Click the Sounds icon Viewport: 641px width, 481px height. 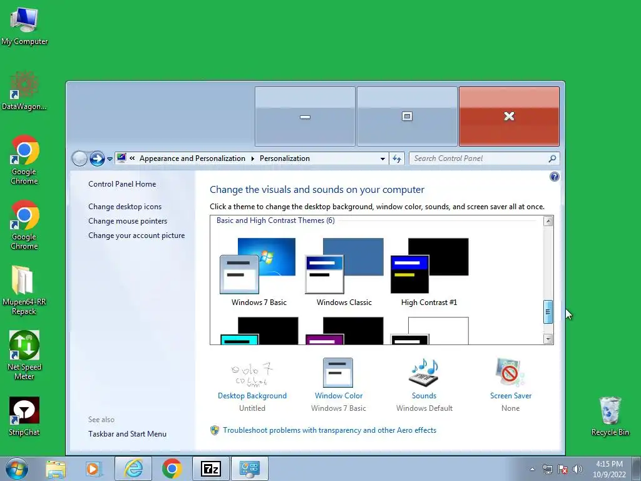tap(424, 372)
